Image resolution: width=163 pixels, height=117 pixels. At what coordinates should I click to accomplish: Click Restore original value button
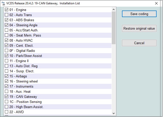pyautogui.click(x=139, y=28)
